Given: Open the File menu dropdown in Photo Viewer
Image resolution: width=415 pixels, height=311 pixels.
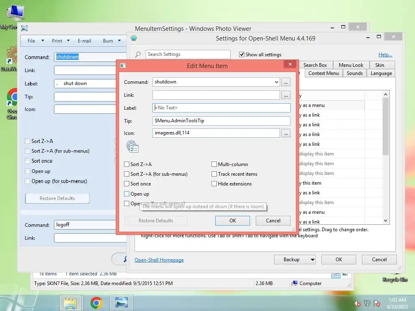Looking at the screenshot, I should point(43,41).
